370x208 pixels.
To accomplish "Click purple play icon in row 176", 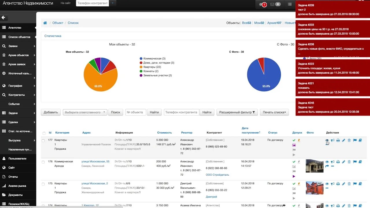I will pyautogui.click(x=294, y=176).
